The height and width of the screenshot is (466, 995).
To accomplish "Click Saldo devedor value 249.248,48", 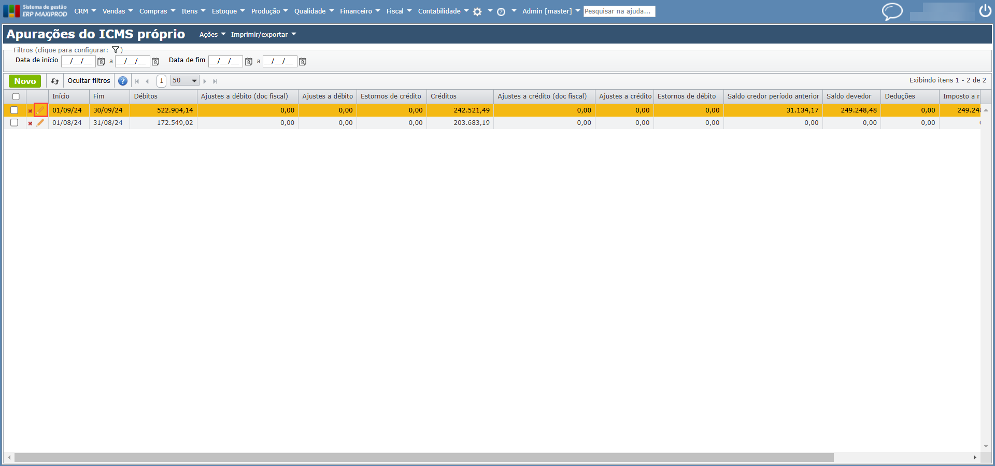I will [859, 110].
